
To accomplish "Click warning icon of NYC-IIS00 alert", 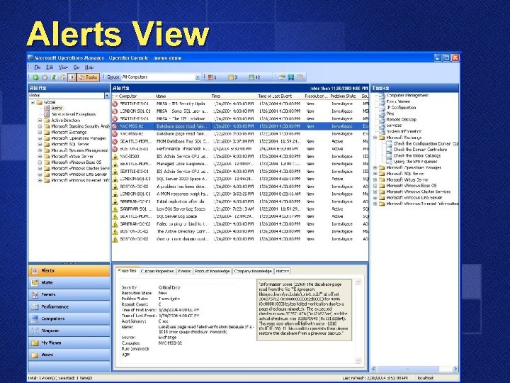I will pyautogui.click(x=115, y=157).
